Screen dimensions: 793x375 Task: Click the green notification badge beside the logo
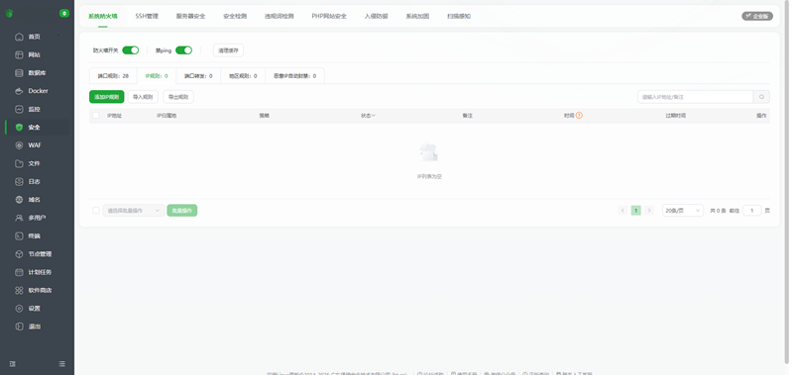[64, 13]
